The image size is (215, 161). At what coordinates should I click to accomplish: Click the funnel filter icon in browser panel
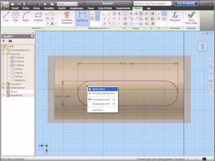coord(4,41)
